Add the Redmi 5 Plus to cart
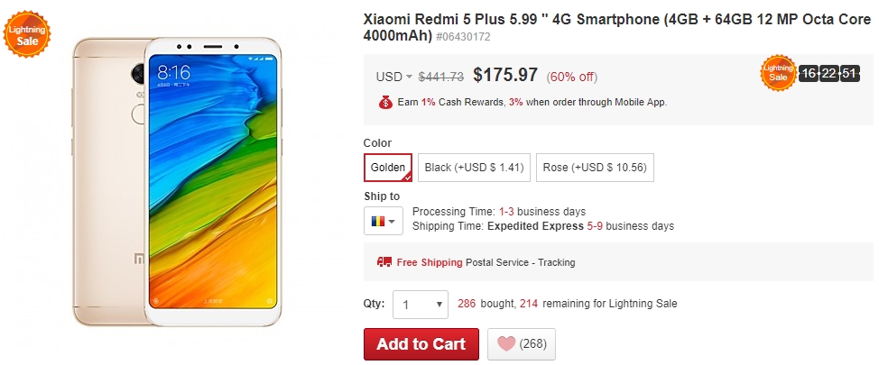 tap(421, 343)
